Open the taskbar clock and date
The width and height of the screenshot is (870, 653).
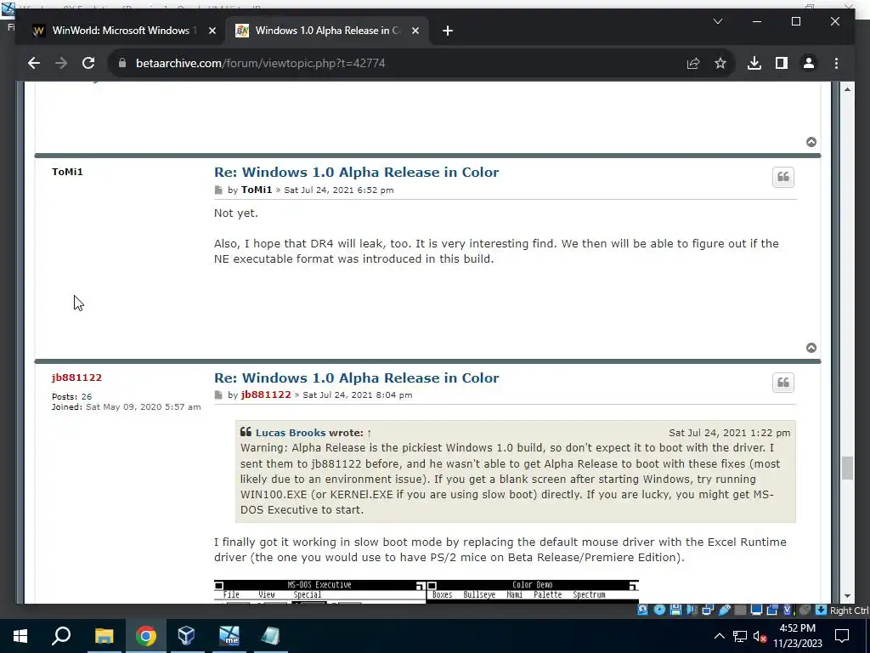tap(797, 636)
